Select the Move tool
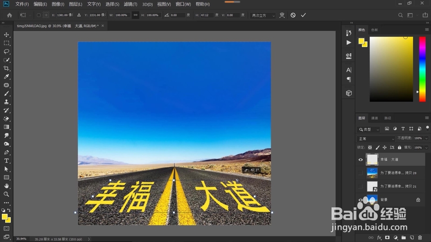431x242 pixels. point(6,35)
